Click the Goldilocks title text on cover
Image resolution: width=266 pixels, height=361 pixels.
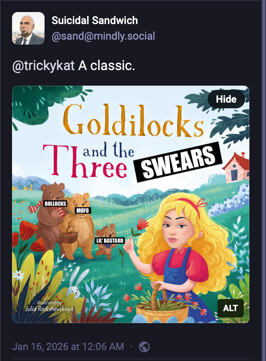point(133,120)
